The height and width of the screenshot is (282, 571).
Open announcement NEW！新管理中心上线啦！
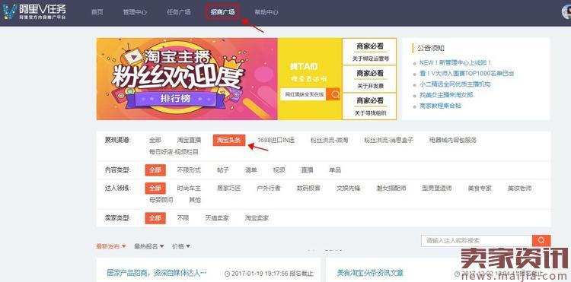click(x=455, y=62)
